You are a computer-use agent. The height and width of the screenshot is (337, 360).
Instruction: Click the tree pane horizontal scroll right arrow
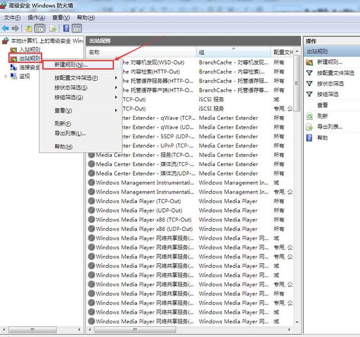(79, 330)
